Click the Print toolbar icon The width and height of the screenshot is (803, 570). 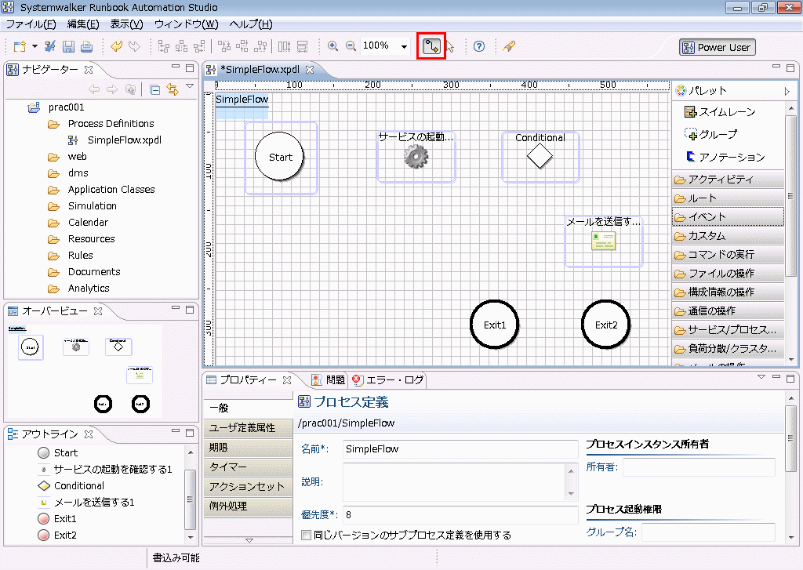[86, 46]
